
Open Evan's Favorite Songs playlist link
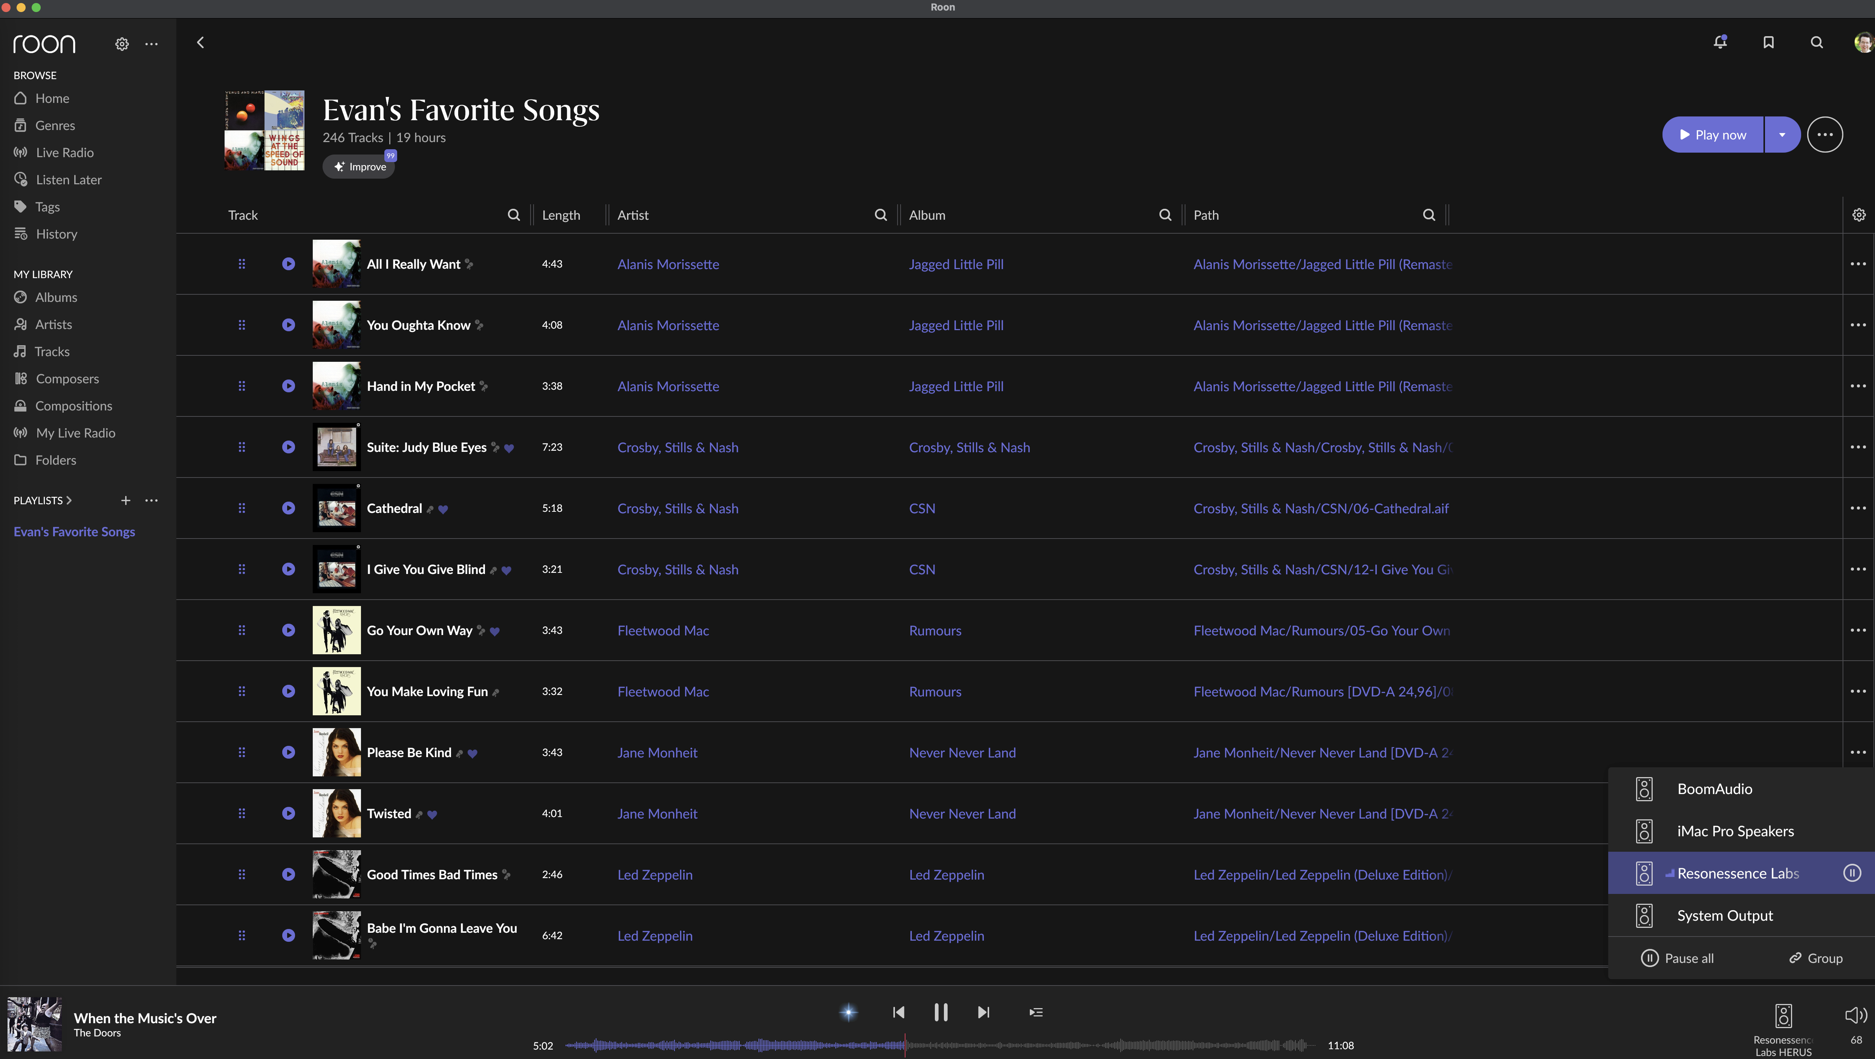(74, 532)
